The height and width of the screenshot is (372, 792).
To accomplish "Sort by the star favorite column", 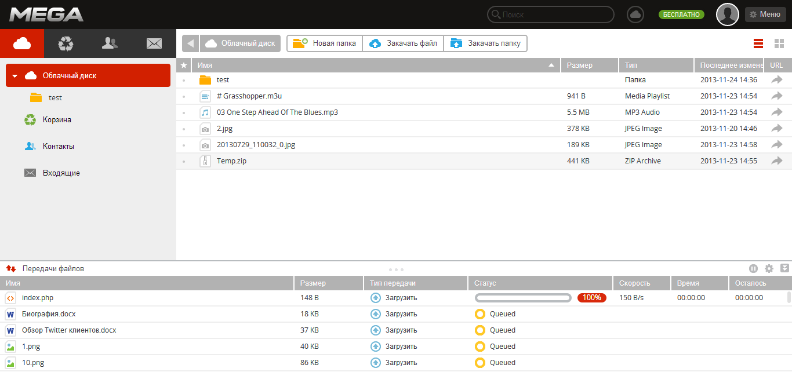I will (x=184, y=65).
